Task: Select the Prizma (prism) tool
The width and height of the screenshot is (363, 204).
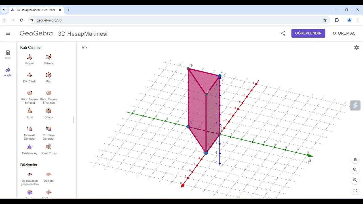Action: pyautogui.click(x=49, y=59)
